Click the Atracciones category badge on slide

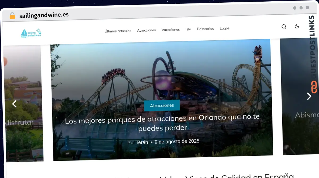point(162,105)
